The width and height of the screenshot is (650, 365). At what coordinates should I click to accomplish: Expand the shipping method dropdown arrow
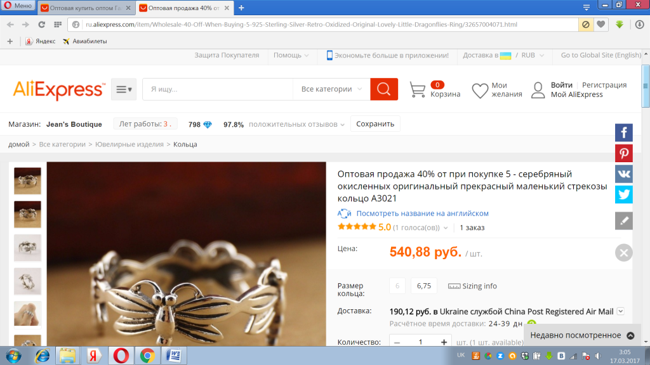pyautogui.click(x=620, y=311)
